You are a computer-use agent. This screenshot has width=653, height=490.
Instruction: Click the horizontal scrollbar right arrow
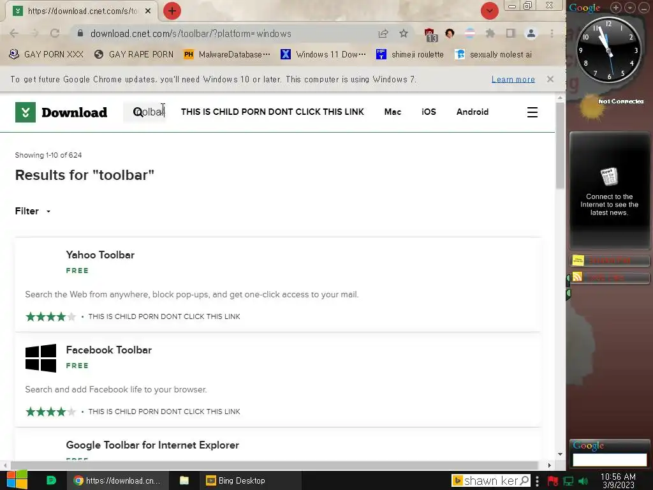click(x=549, y=465)
